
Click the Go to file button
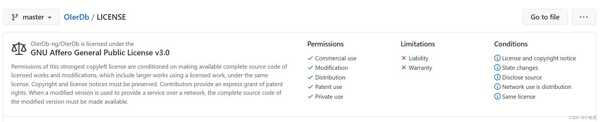point(545,17)
